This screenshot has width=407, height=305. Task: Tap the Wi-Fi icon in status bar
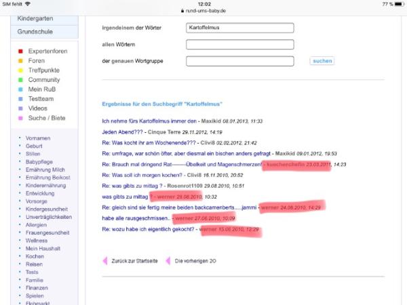[28, 4]
